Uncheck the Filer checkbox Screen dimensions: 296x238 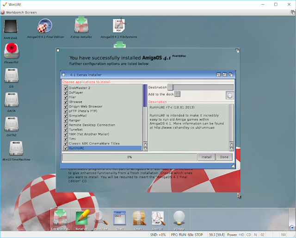(66, 97)
